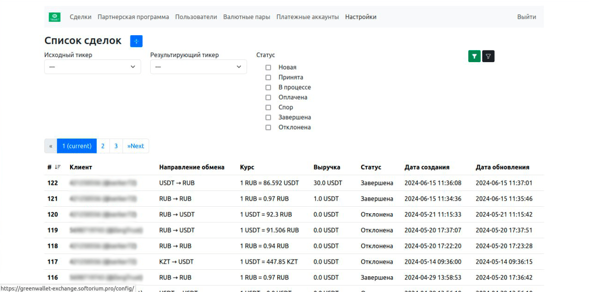The height and width of the screenshot is (292, 589).
Task: Expand the Результирующий тикер dropdown
Action: (x=198, y=67)
